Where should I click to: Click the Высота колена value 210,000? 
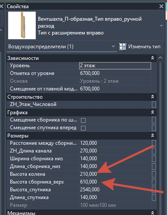pyautogui.click(x=115, y=174)
